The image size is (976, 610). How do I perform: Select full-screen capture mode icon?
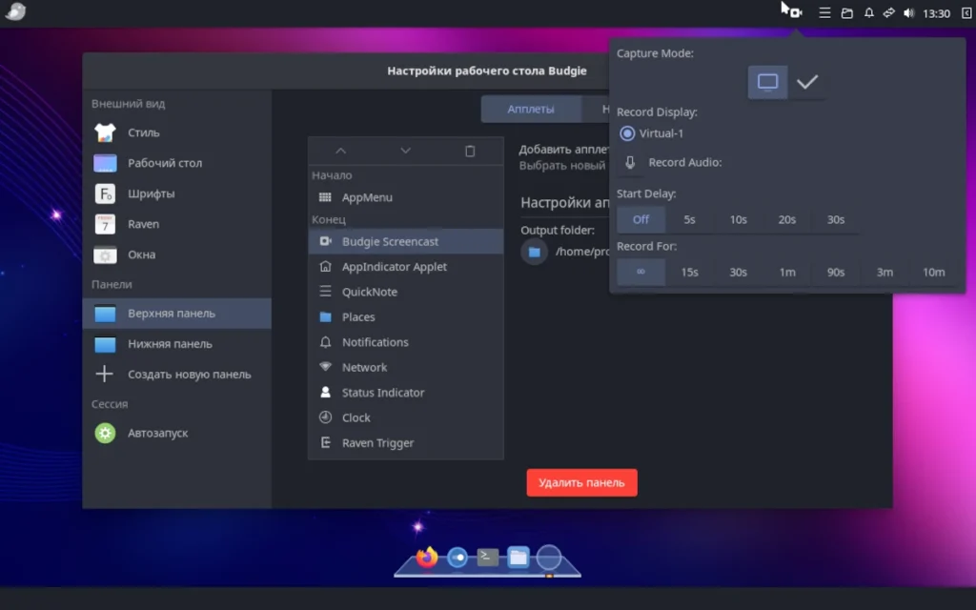tap(767, 82)
